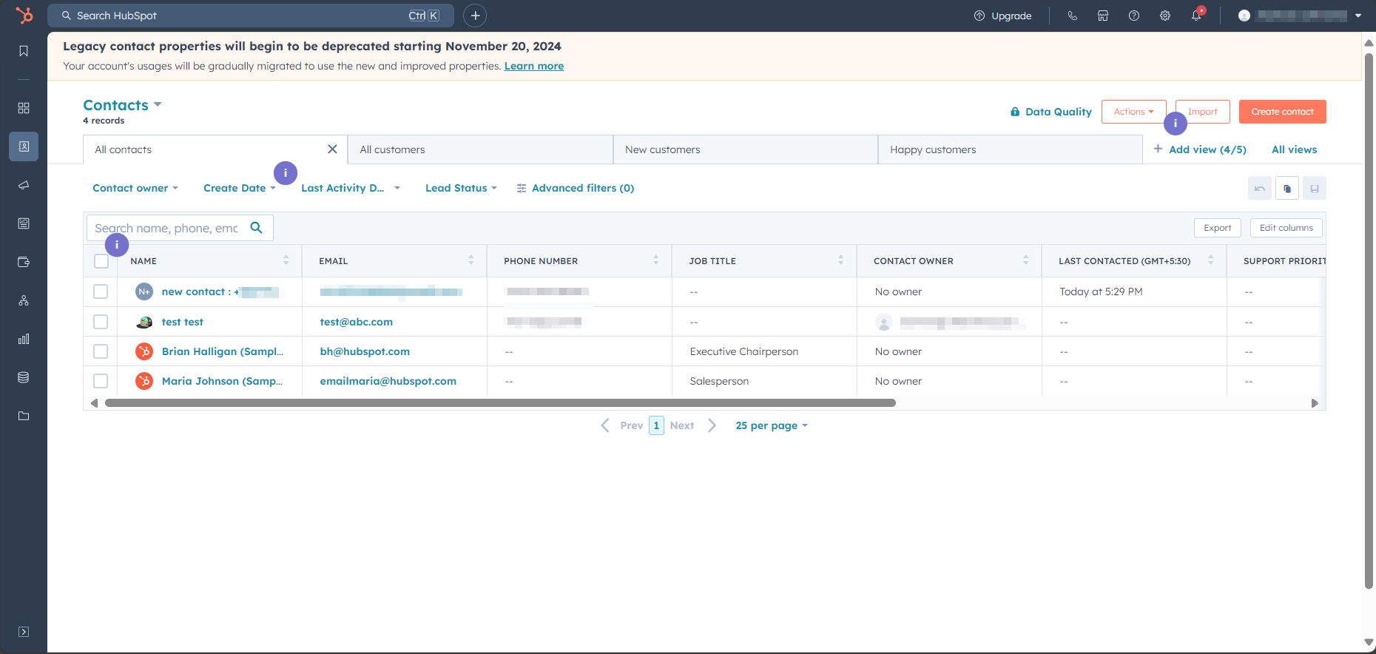Screen dimensions: 1376x654
Task: Click the Create contact button
Action: pos(1282,112)
